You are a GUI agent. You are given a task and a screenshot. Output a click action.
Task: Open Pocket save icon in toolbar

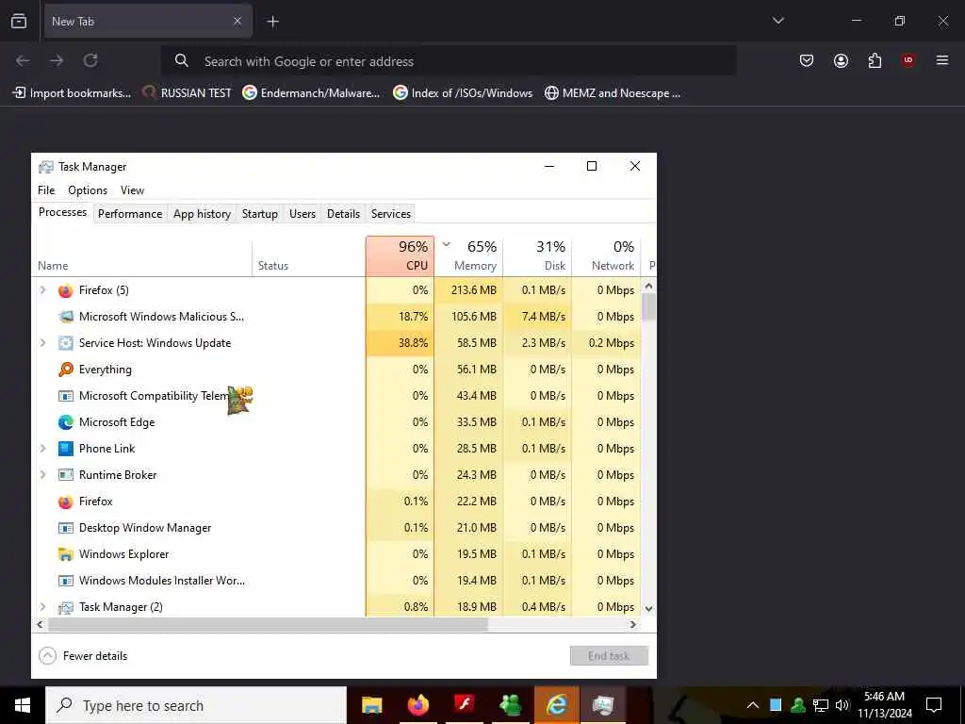pyautogui.click(x=807, y=60)
